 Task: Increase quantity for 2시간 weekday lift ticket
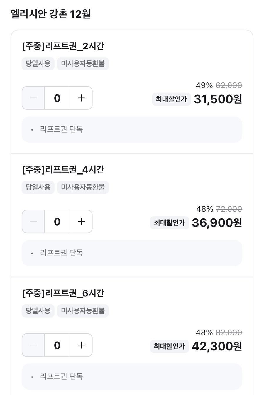click(x=81, y=98)
